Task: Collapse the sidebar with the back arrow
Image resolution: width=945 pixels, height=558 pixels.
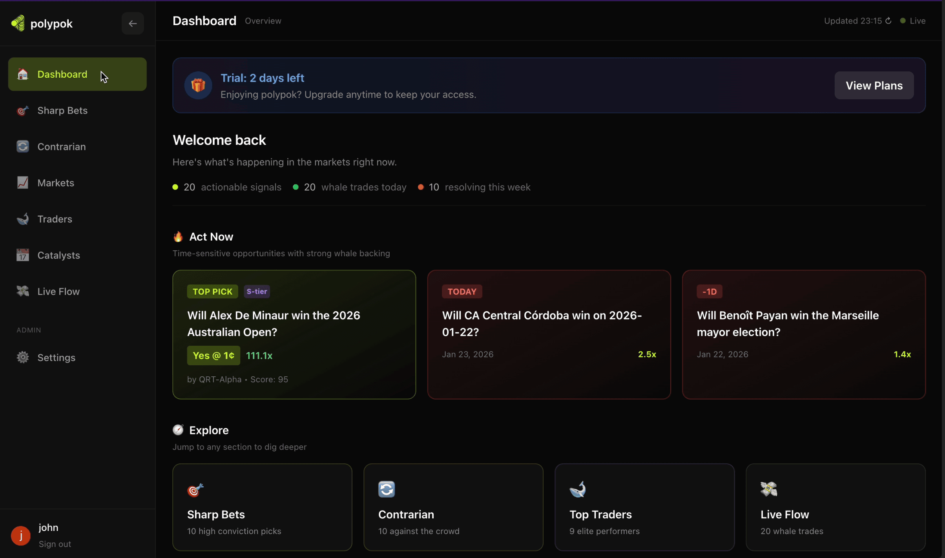Action: 132,23
